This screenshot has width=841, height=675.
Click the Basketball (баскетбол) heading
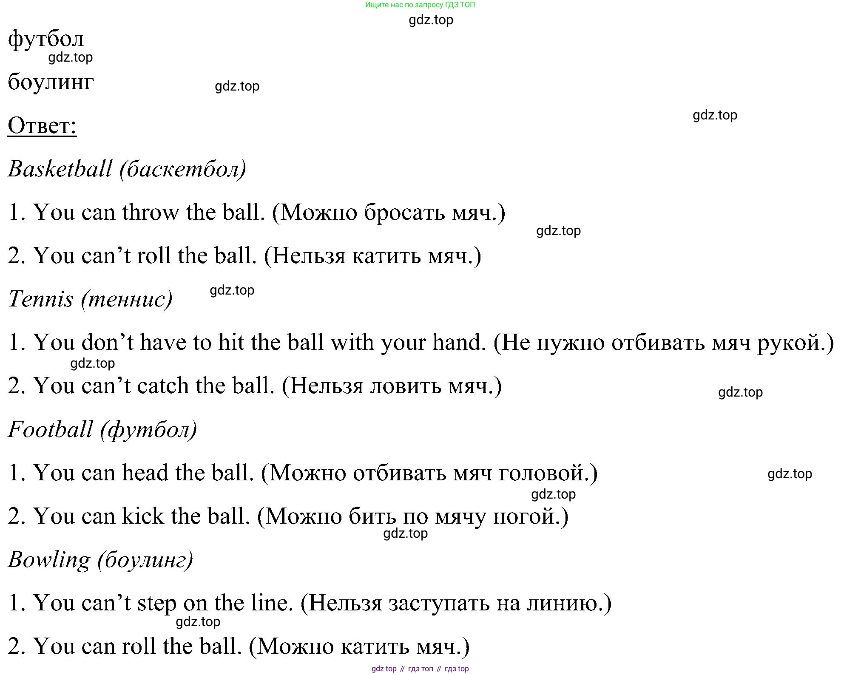tap(127, 169)
